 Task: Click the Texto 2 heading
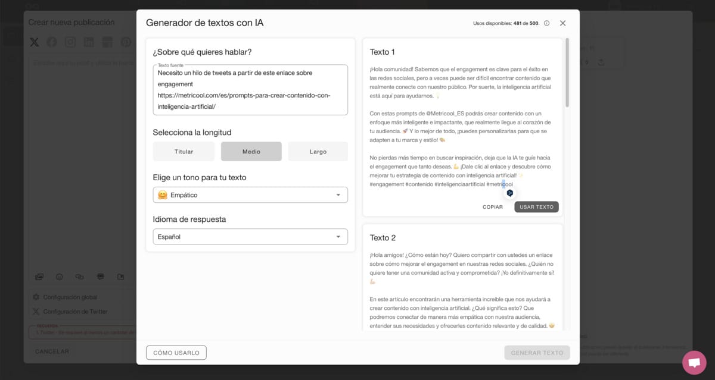point(383,238)
